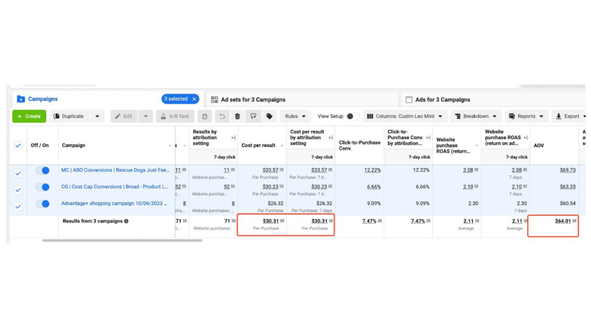Click the horizontal scrollbar under the table
The width and height of the screenshot is (591, 328).
(x=122, y=241)
